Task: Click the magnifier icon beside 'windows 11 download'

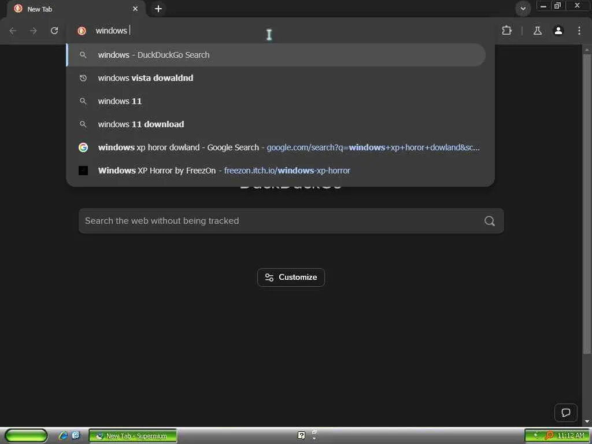Action: point(83,124)
